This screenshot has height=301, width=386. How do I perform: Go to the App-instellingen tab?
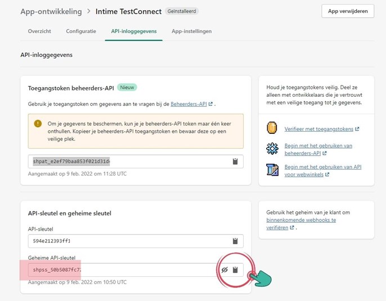coord(191,32)
